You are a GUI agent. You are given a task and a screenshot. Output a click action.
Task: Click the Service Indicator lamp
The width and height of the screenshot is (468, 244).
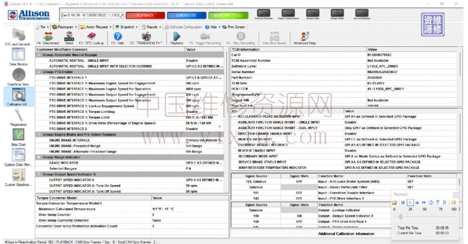pos(362,13)
